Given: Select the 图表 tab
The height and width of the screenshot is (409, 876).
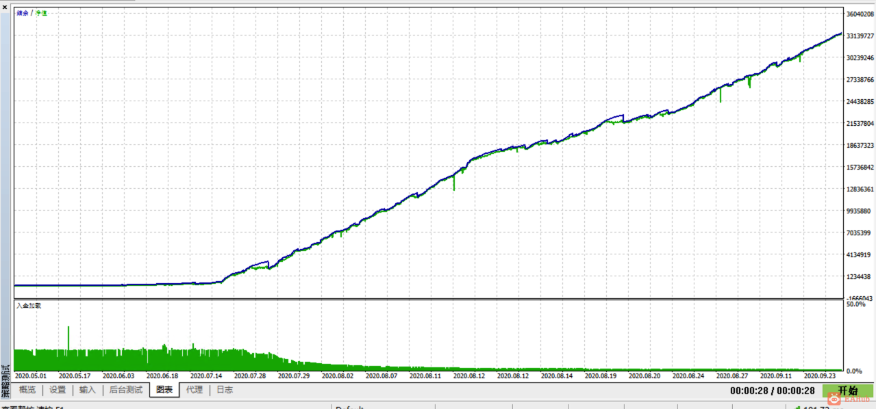Looking at the screenshot, I should 164,390.
